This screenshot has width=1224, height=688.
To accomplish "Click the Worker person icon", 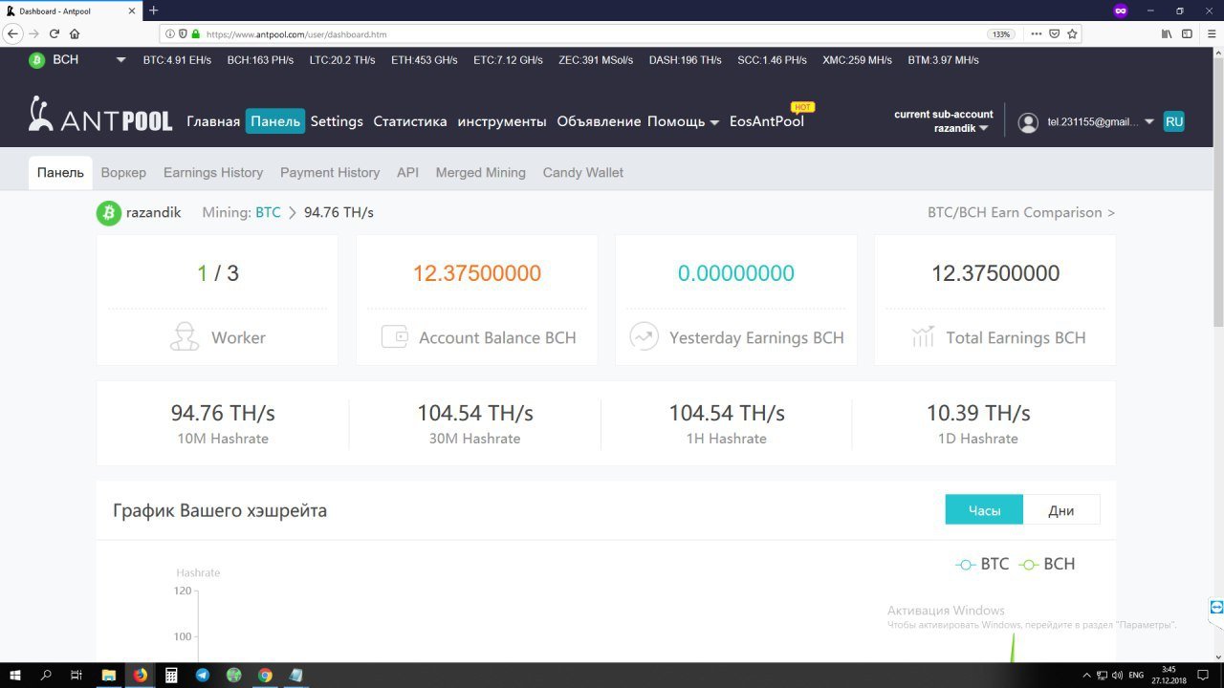I will click(184, 336).
